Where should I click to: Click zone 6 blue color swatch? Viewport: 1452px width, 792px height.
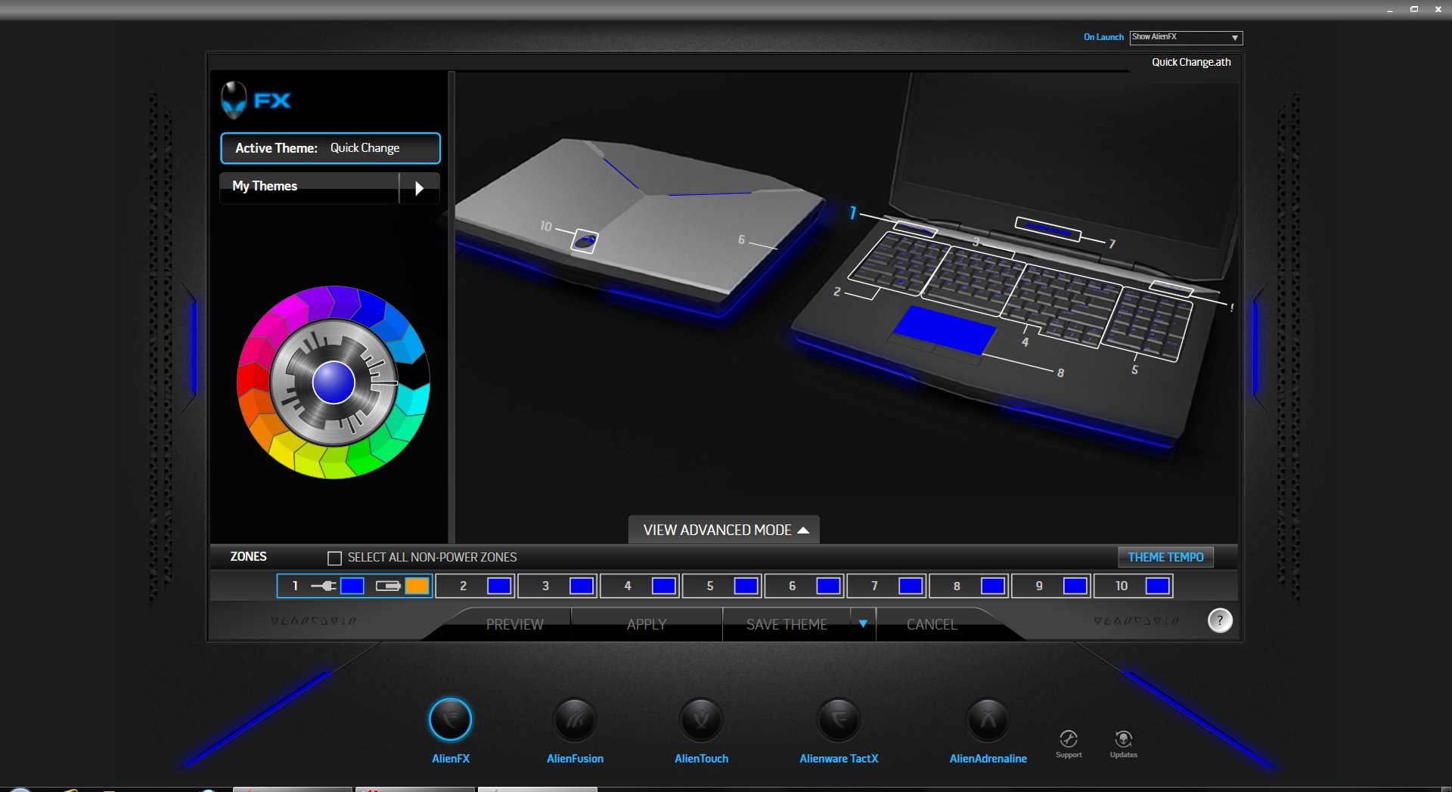(829, 586)
